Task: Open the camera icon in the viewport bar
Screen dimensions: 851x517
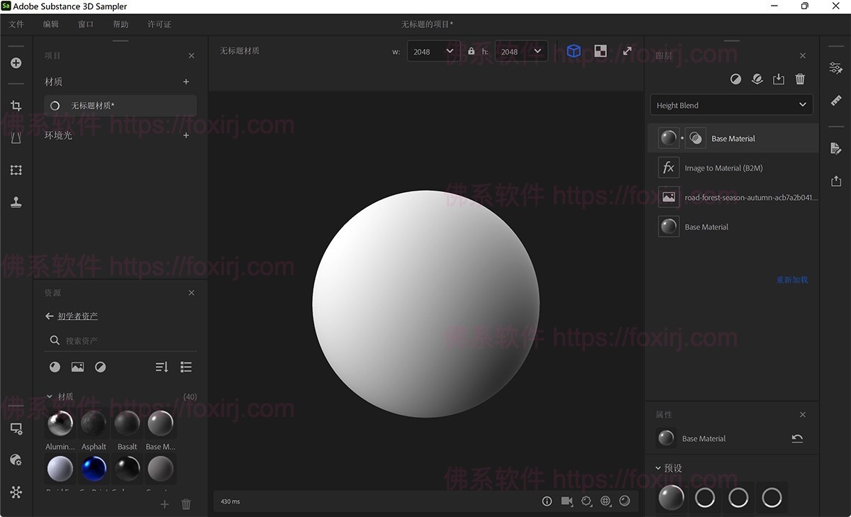Action: tap(567, 501)
